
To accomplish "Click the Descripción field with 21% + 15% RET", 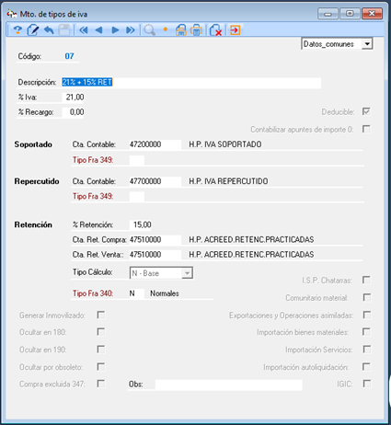I will [191, 82].
